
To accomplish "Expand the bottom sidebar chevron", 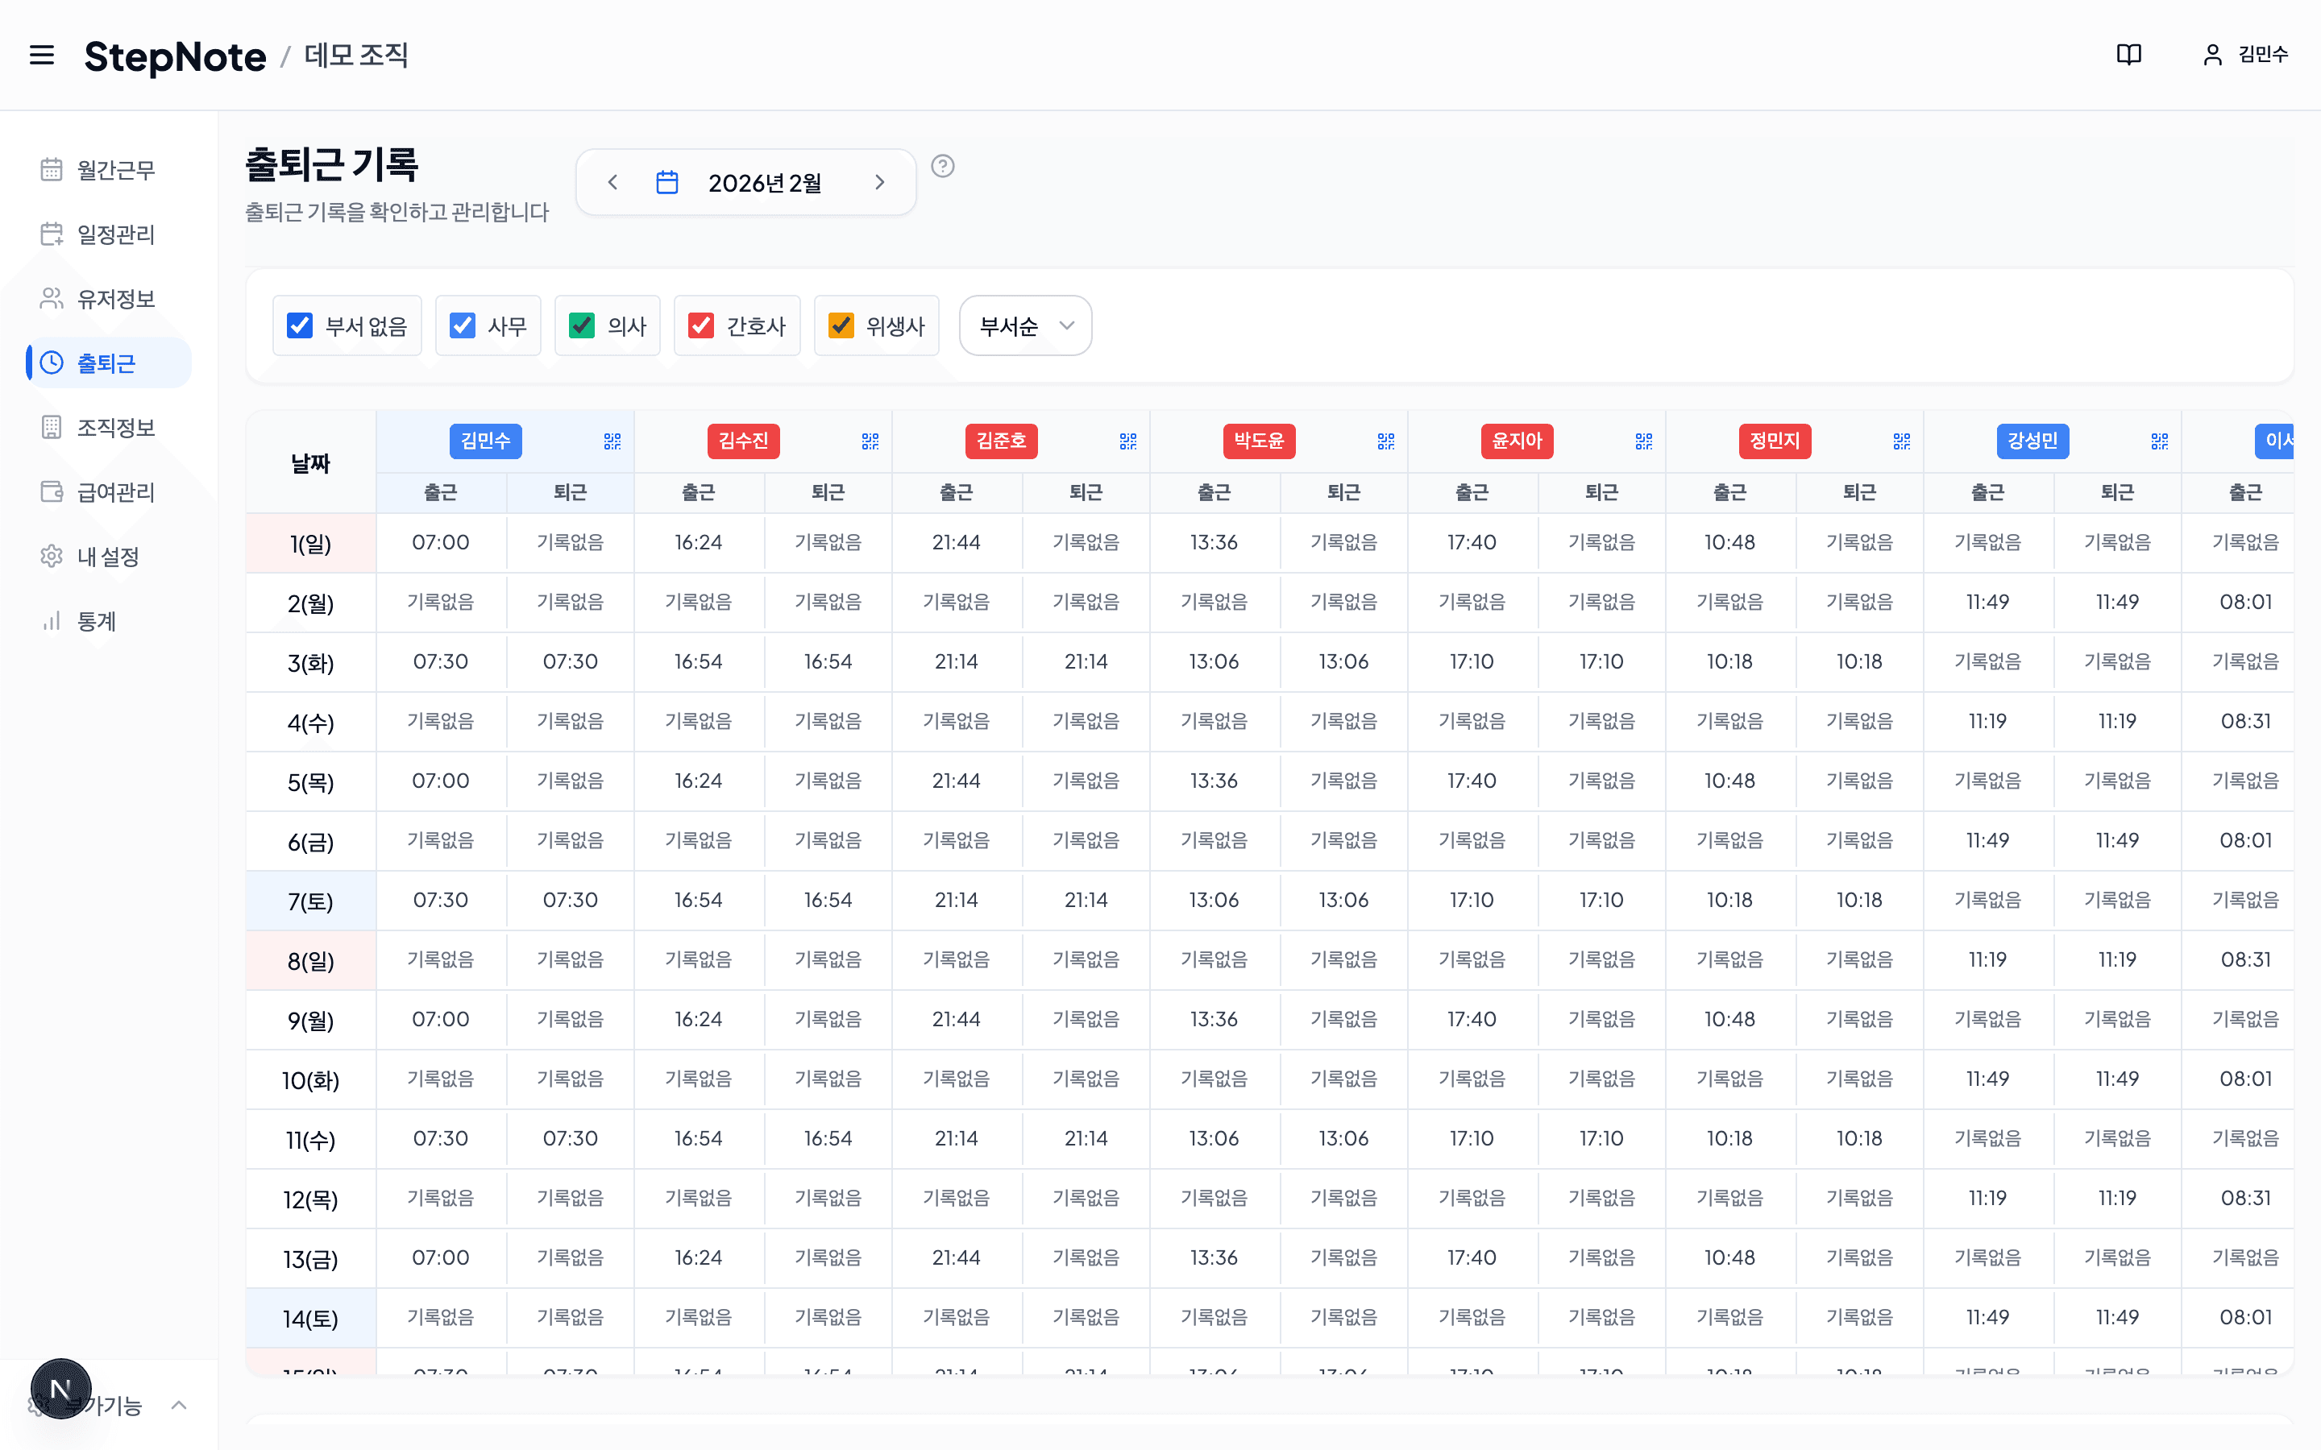I will (178, 1405).
